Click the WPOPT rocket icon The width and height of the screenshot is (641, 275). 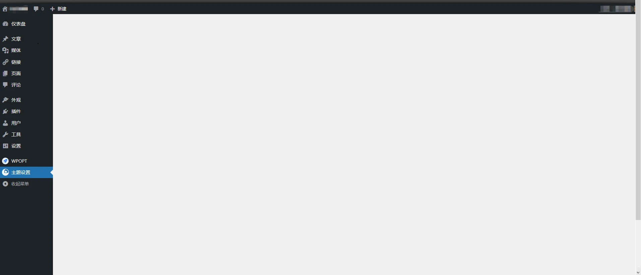[x=5, y=161]
